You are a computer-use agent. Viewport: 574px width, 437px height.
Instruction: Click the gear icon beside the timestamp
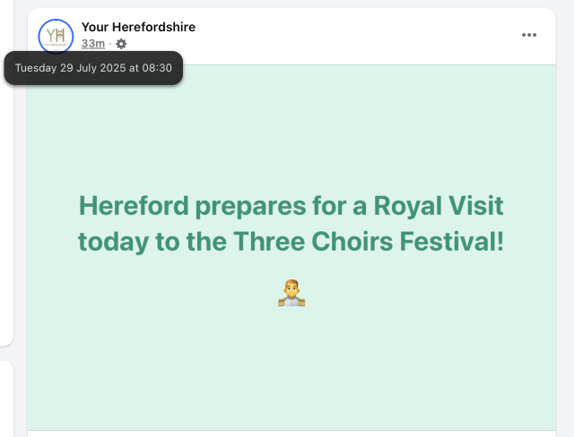[122, 43]
